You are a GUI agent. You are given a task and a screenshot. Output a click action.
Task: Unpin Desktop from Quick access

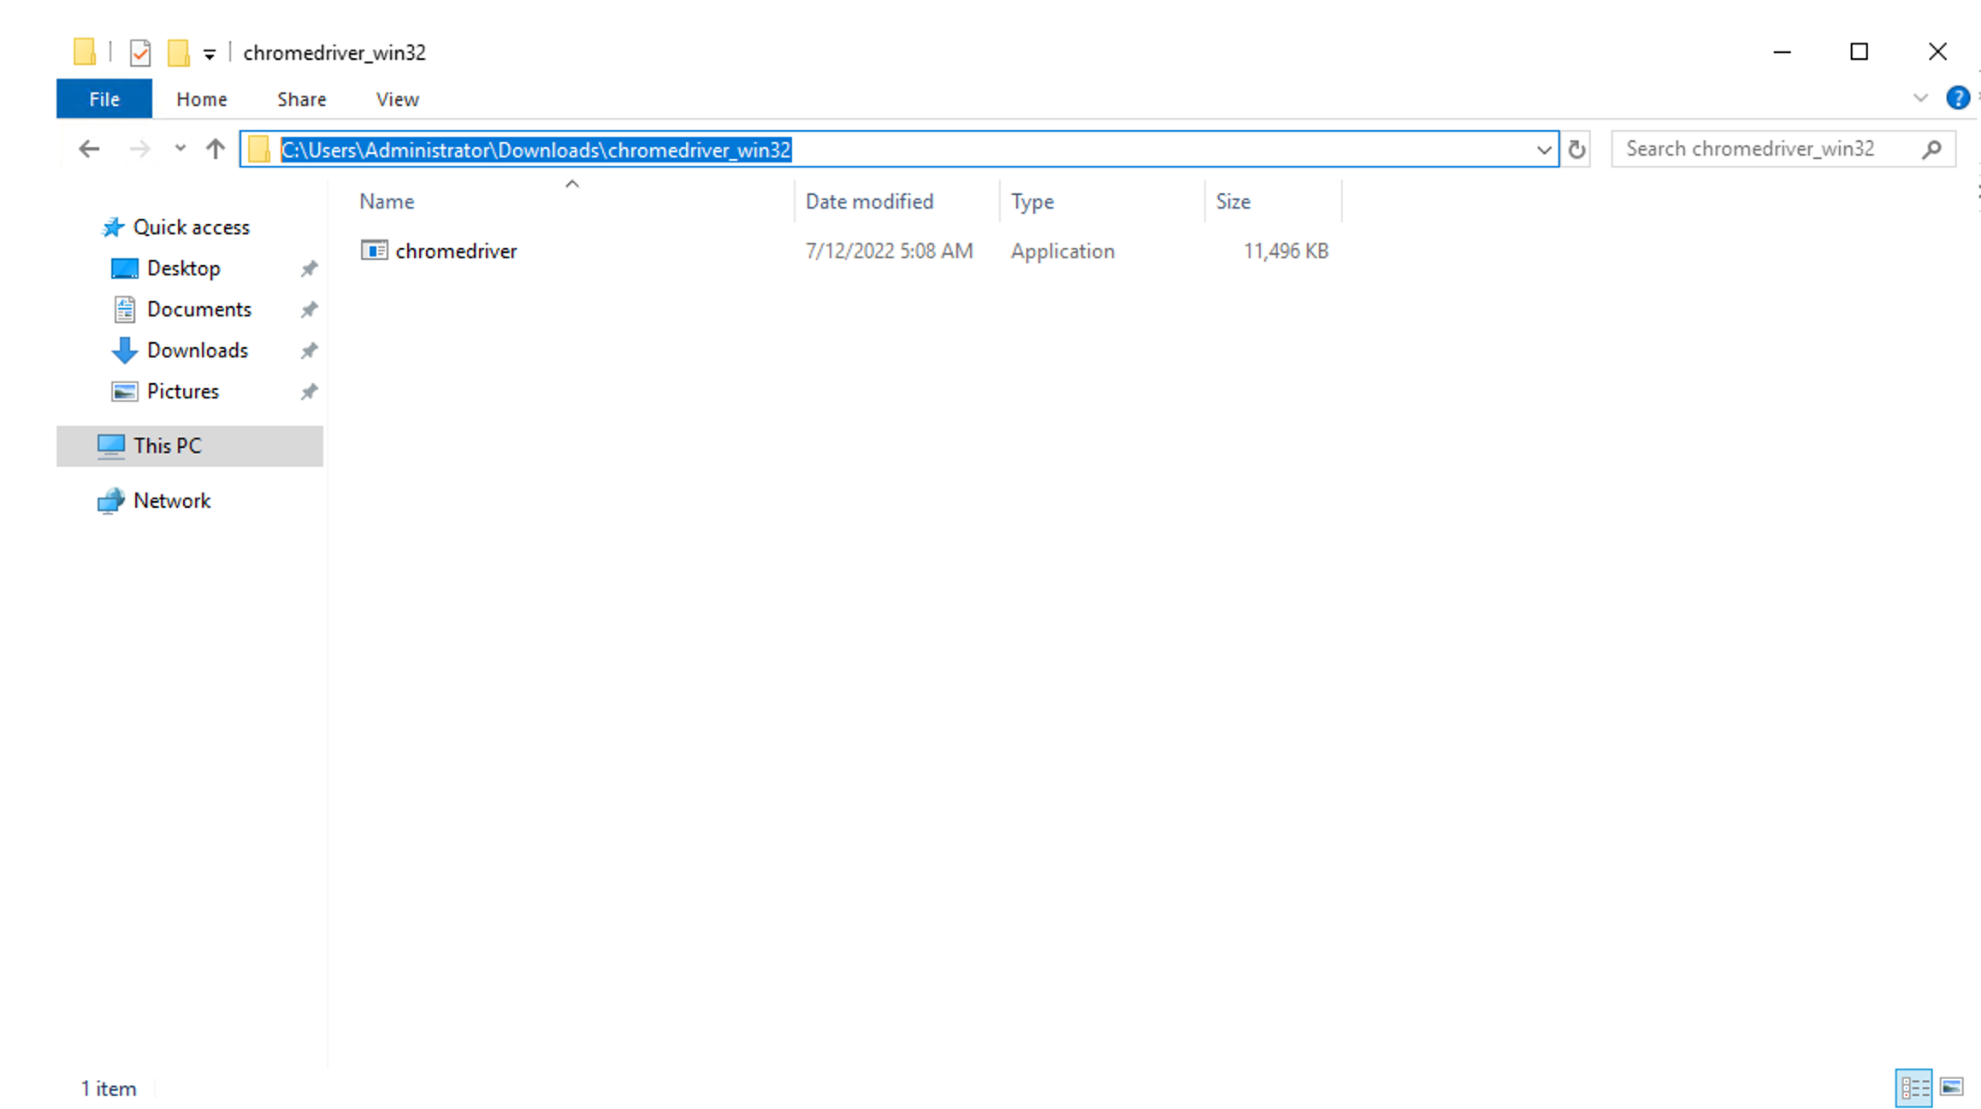pyautogui.click(x=309, y=268)
